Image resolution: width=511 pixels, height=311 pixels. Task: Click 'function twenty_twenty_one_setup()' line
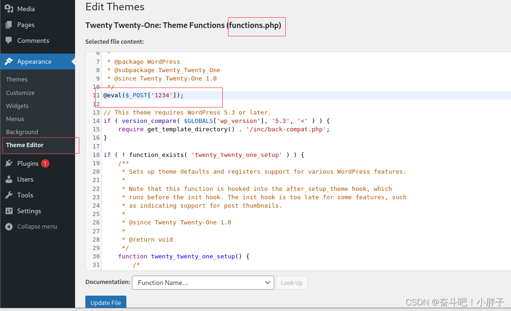(184, 257)
